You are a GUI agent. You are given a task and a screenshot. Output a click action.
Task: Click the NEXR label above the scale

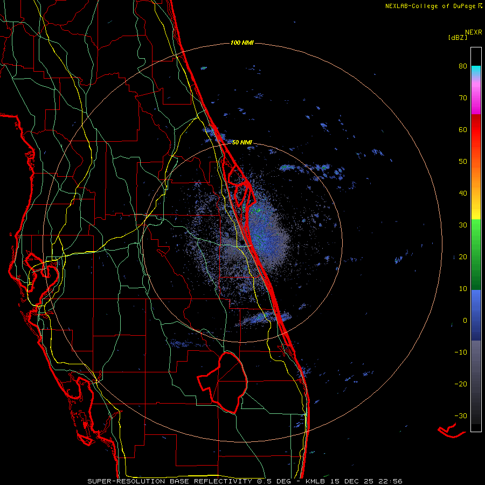tap(474, 32)
